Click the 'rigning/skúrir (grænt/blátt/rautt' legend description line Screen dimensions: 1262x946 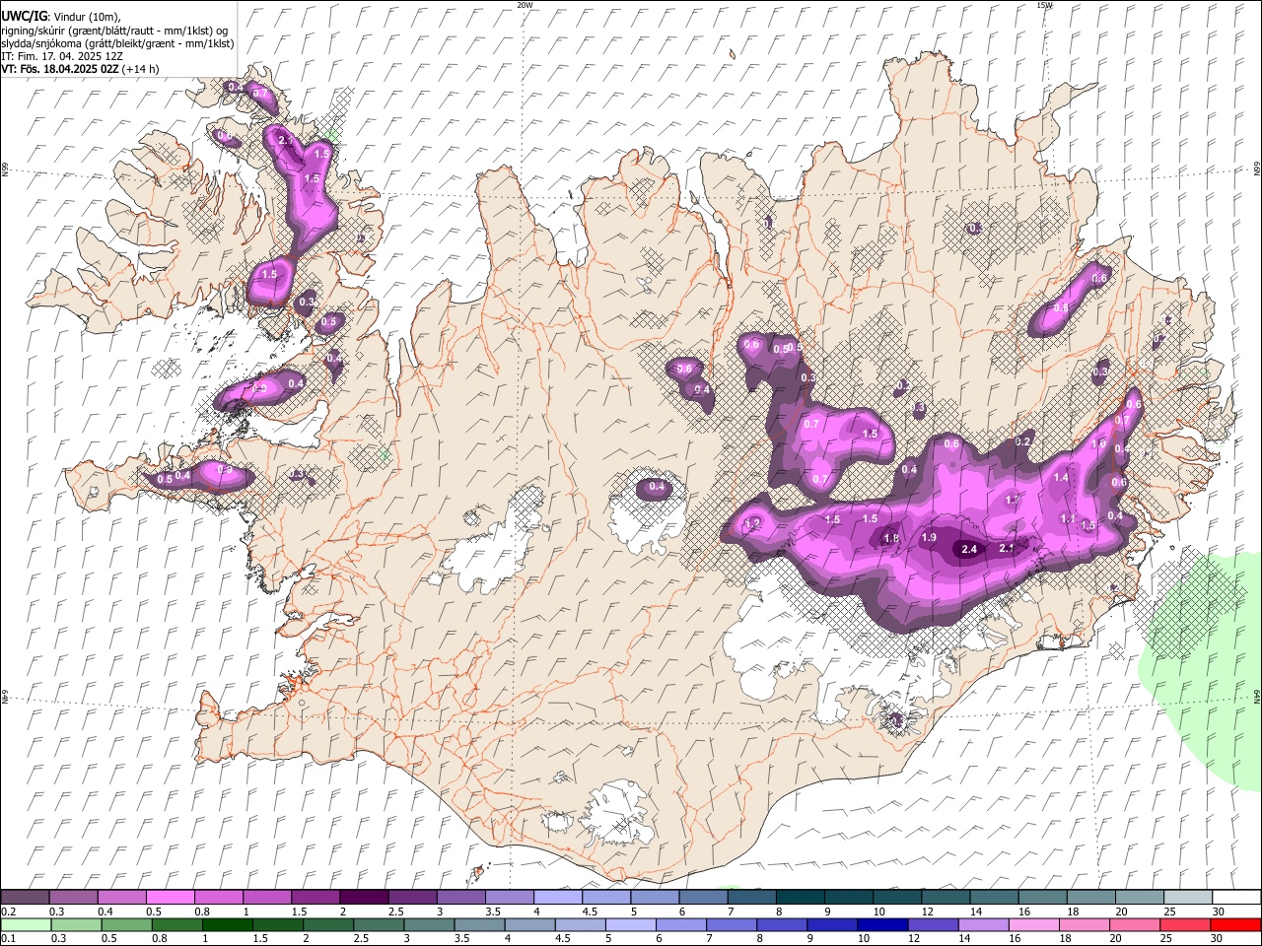114,31
